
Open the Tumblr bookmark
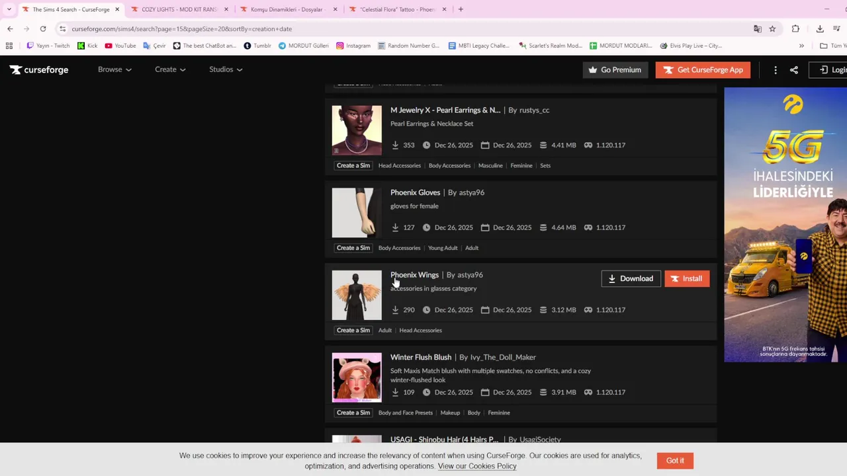pos(257,46)
